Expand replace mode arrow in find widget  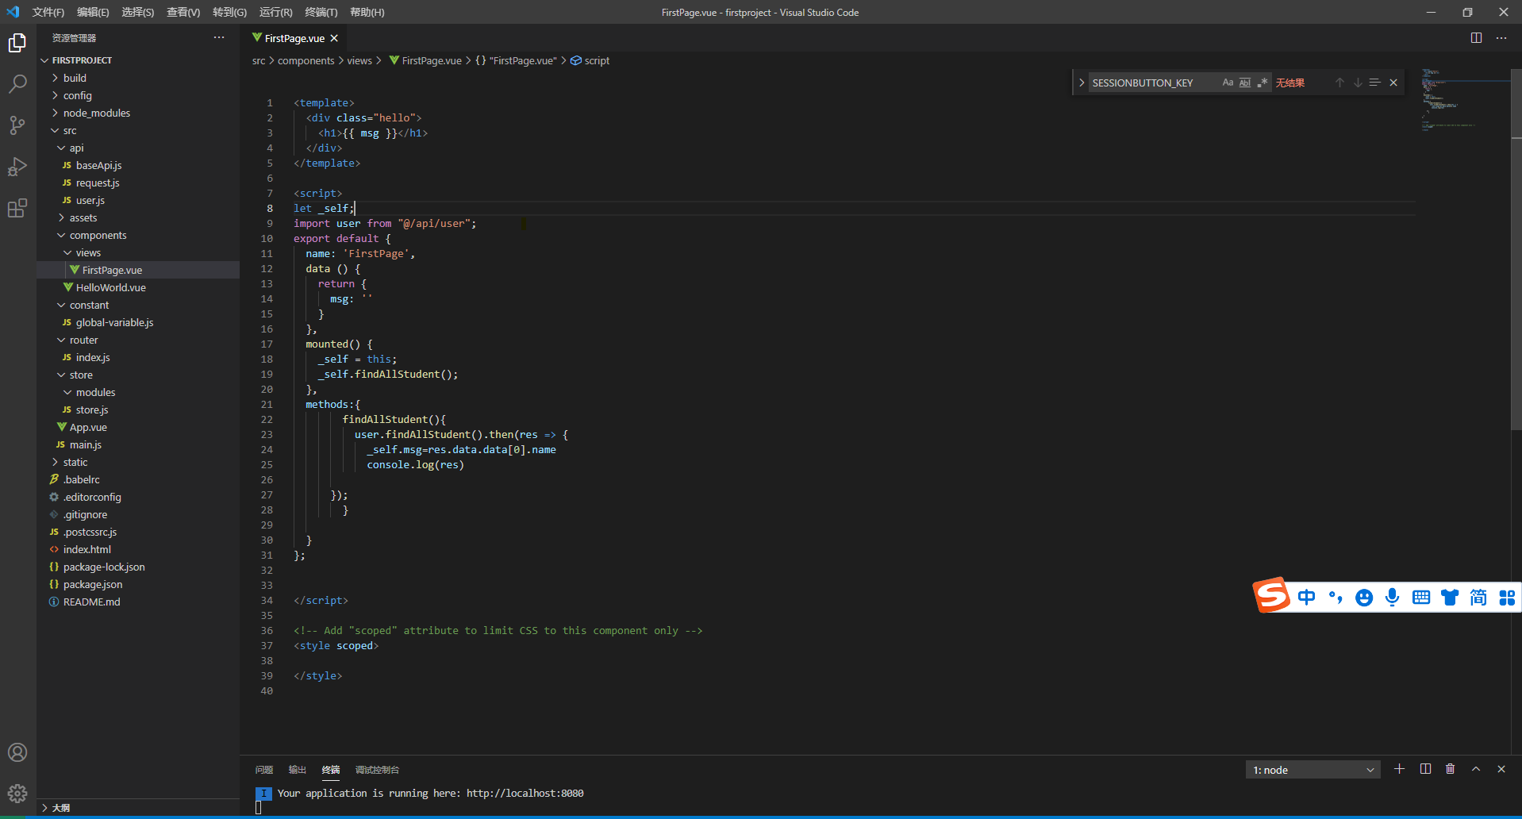1081,83
